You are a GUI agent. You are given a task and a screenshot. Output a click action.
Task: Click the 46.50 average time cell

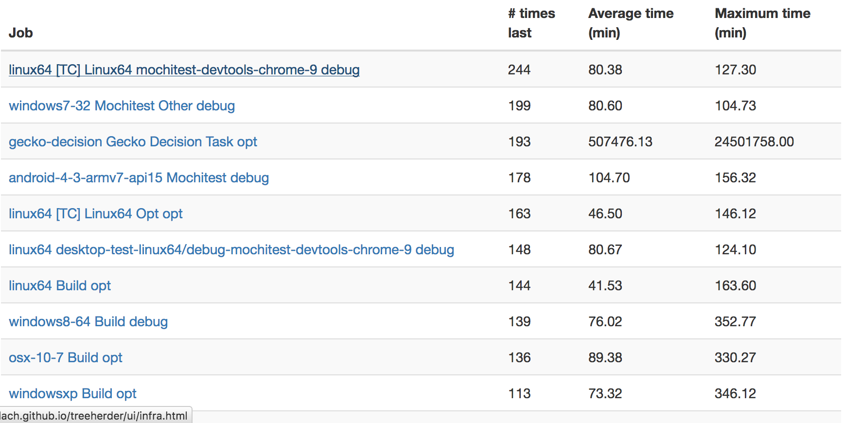coord(605,214)
